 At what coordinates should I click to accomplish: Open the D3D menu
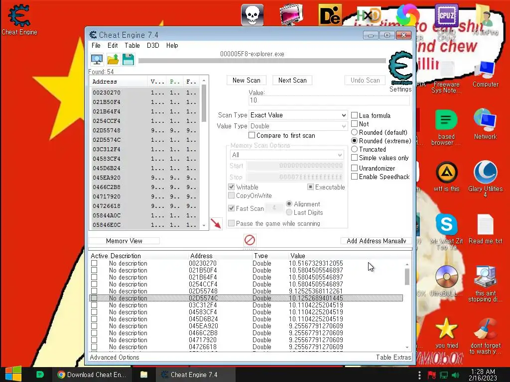tap(153, 45)
